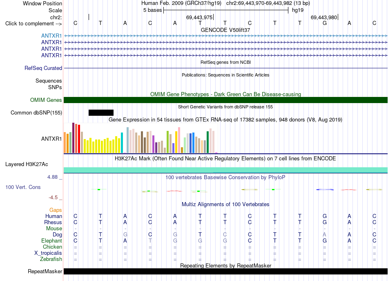Open the RepeatMasker black element bar
Screen dimensions: 388x281
pos(225,271)
